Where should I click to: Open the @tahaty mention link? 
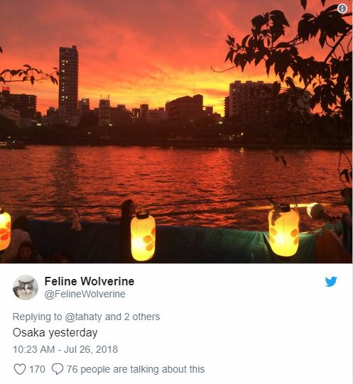tap(84, 317)
